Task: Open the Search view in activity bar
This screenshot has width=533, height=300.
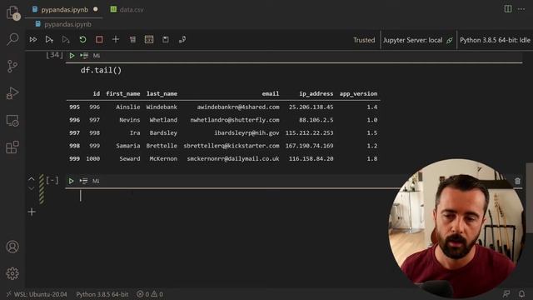Action: (12, 39)
